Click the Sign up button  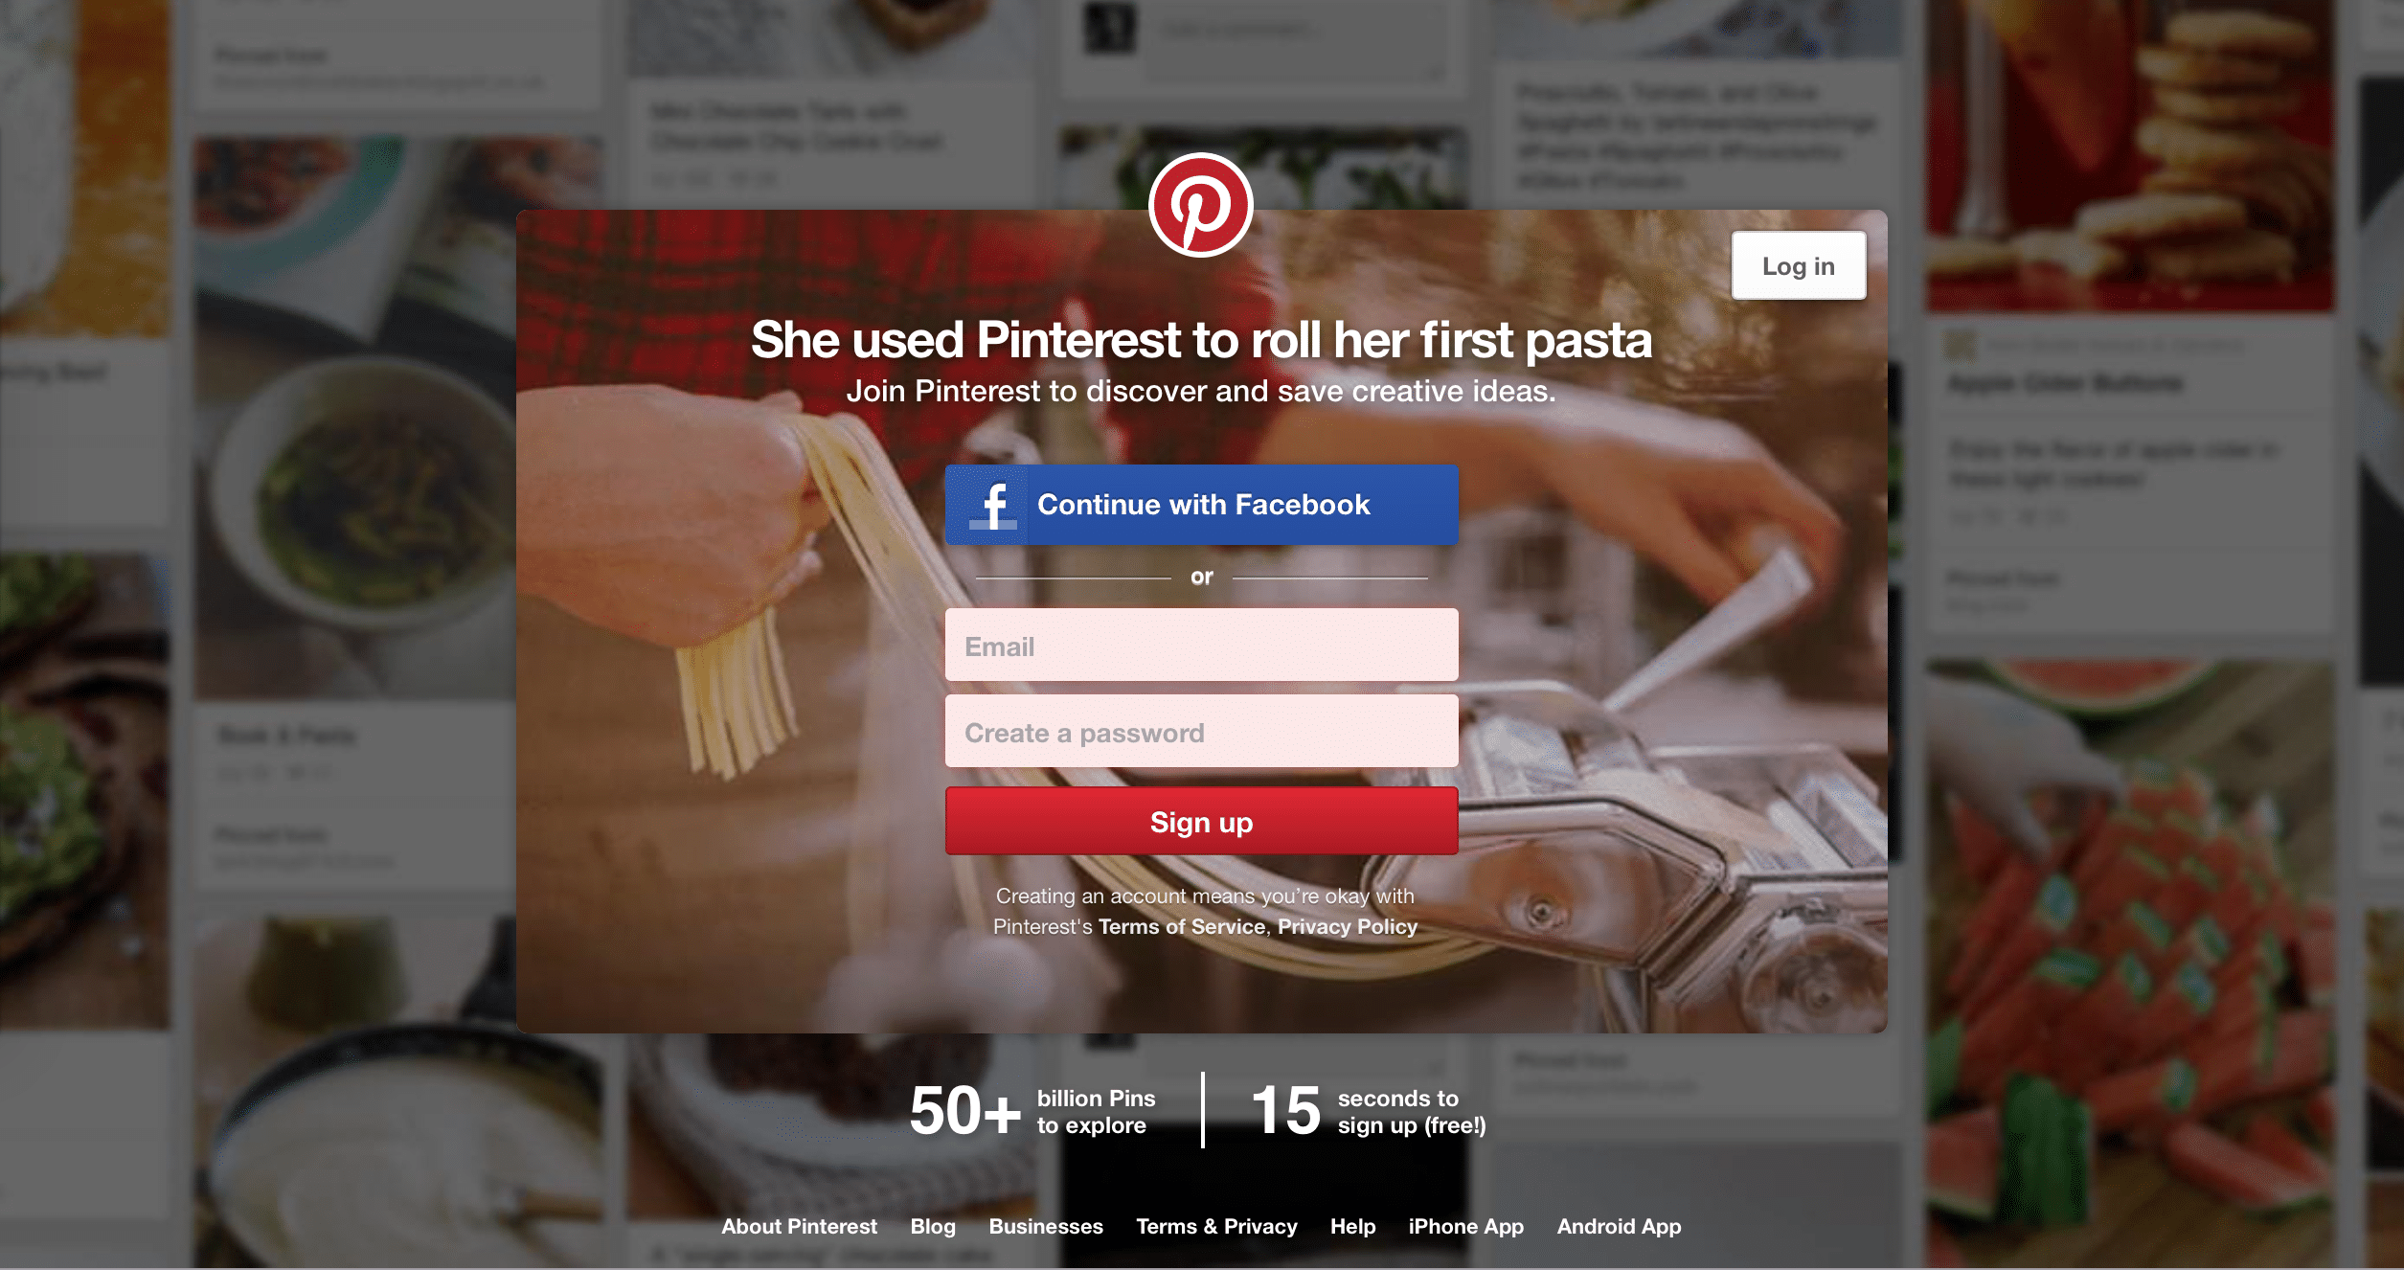(1202, 822)
